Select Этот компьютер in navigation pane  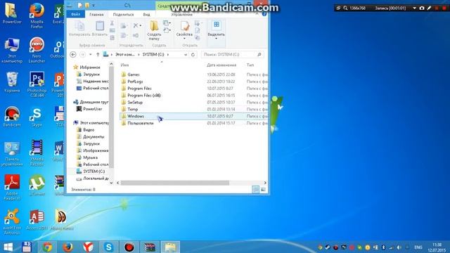pyautogui.click(x=94, y=123)
